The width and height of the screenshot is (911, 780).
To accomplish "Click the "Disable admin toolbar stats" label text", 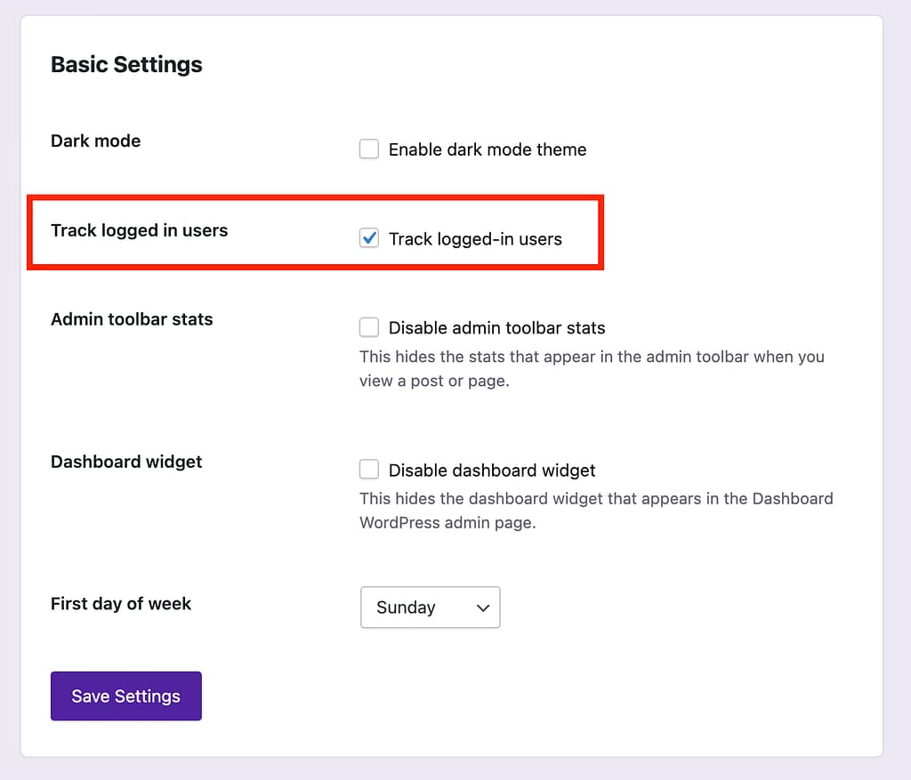I will tap(496, 327).
